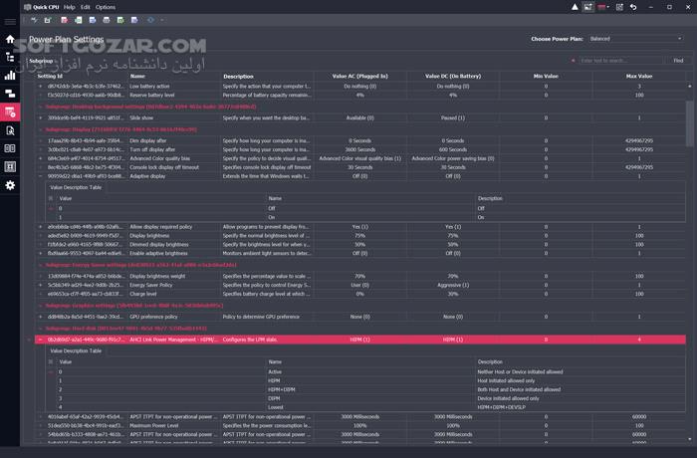Select the highlighted power plan settings sidebar icon

10,112
